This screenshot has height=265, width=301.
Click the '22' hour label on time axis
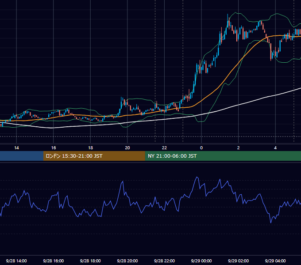click(x=164, y=148)
